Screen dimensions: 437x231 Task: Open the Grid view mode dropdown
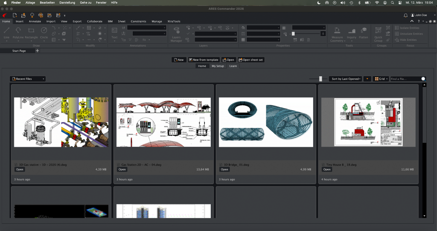pyautogui.click(x=381, y=79)
